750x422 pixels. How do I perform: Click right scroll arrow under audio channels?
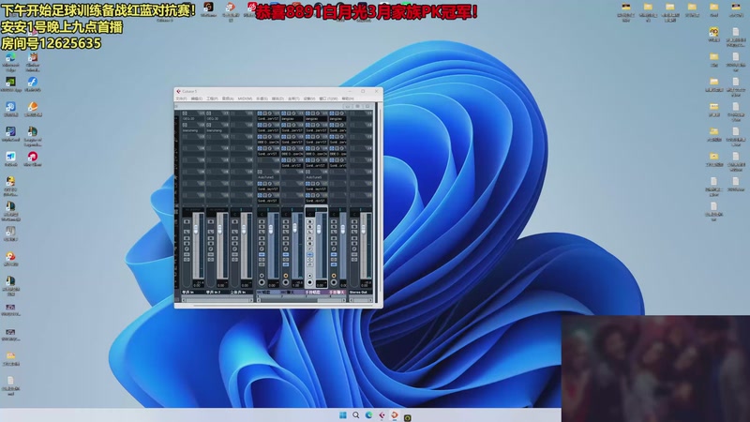(343, 300)
